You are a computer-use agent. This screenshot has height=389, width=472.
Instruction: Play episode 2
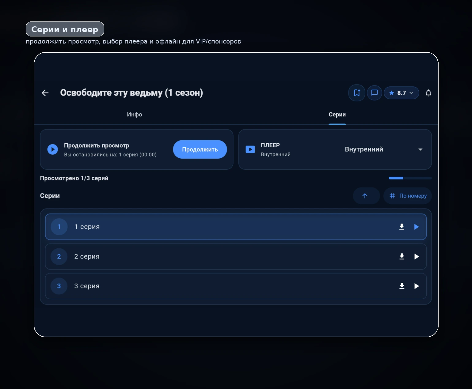pos(417,256)
